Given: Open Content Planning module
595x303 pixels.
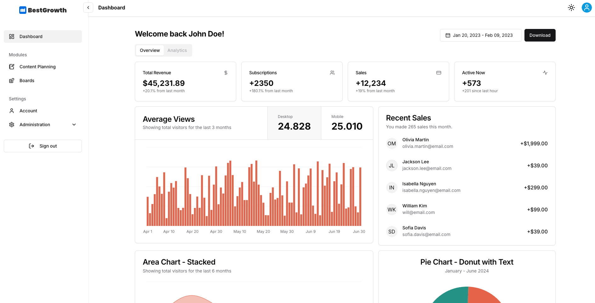Looking at the screenshot, I should pyautogui.click(x=43, y=67).
